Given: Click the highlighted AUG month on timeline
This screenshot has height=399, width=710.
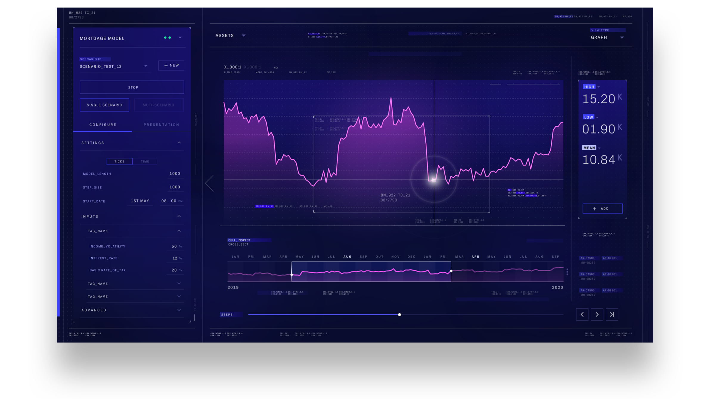Looking at the screenshot, I should pos(347,257).
